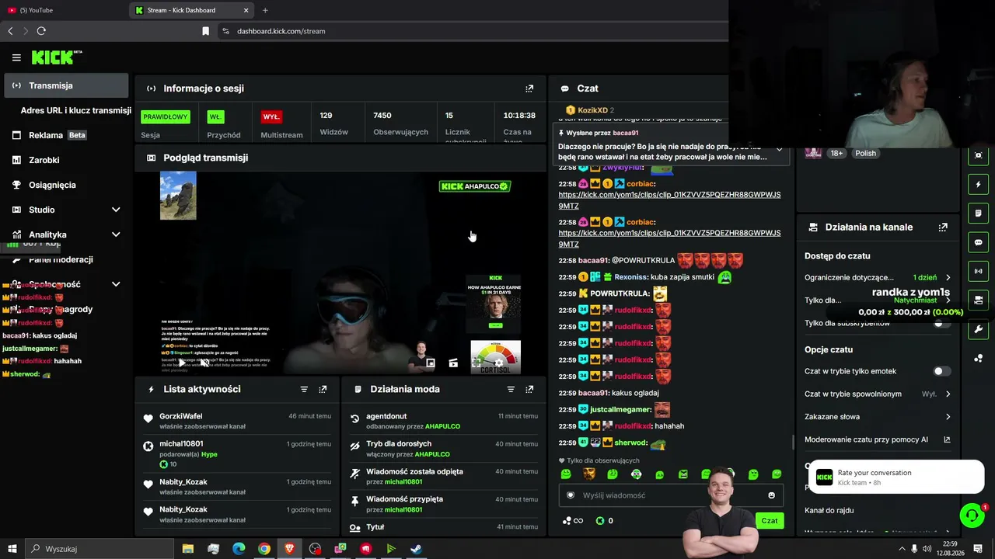Pop out the Lista aktywności panel
995x559 pixels.
323,390
